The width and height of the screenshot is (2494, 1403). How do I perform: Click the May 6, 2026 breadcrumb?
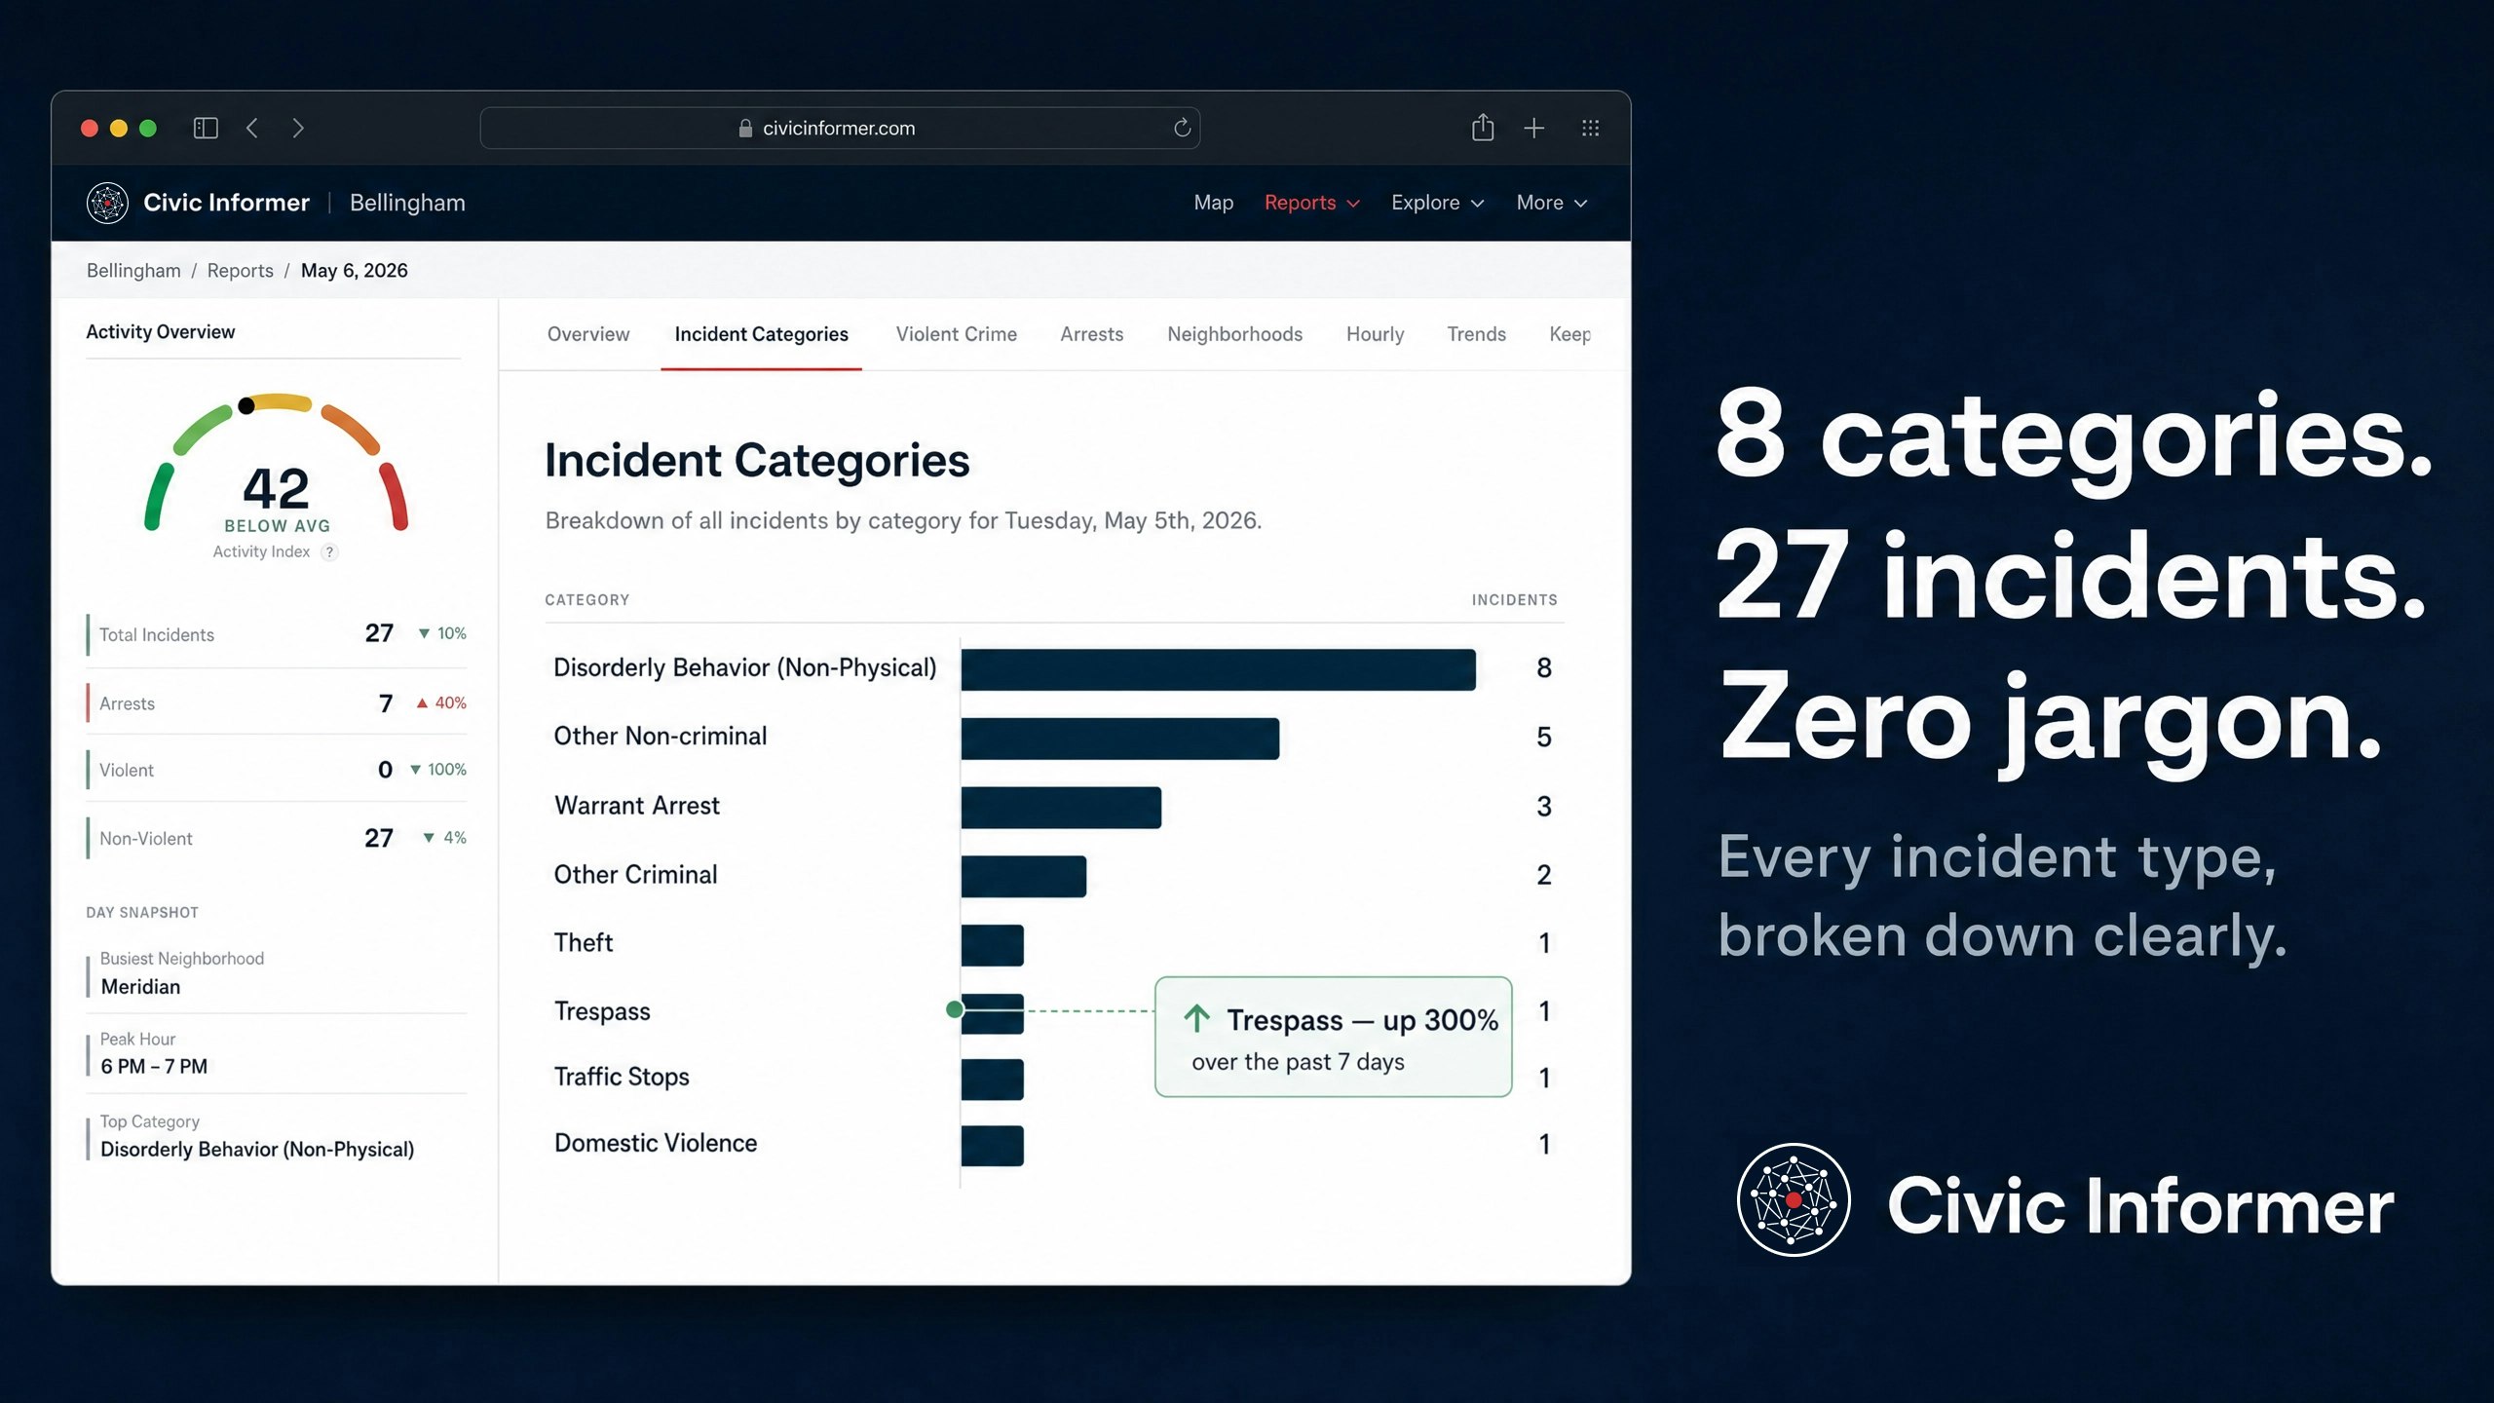click(x=355, y=271)
